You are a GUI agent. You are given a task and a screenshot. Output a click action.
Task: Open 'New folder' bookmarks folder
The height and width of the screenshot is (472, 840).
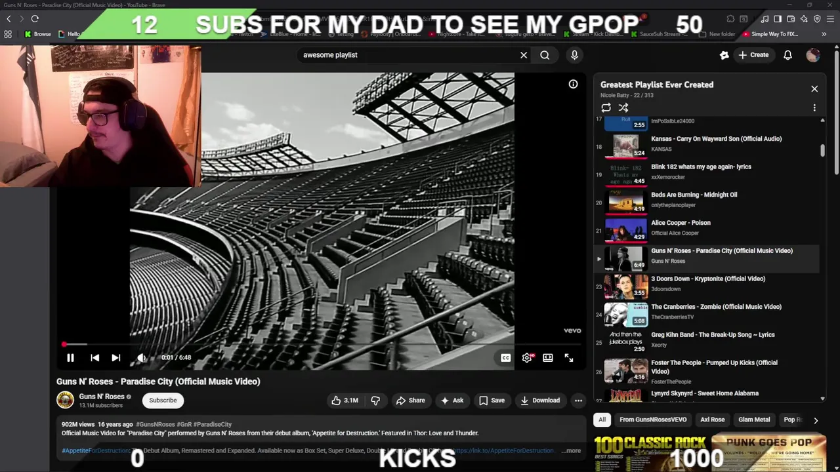tap(717, 34)
